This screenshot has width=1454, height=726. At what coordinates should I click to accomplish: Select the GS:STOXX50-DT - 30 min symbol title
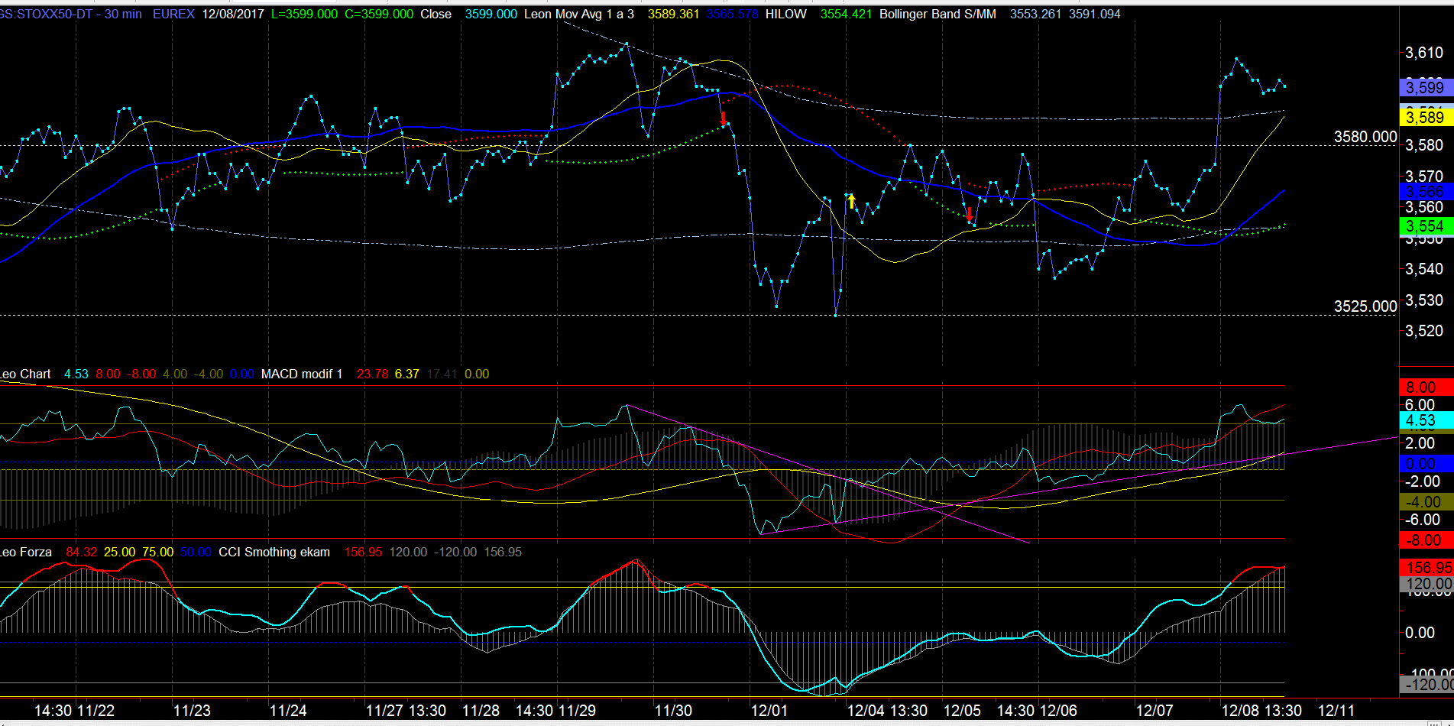[71, 14]
